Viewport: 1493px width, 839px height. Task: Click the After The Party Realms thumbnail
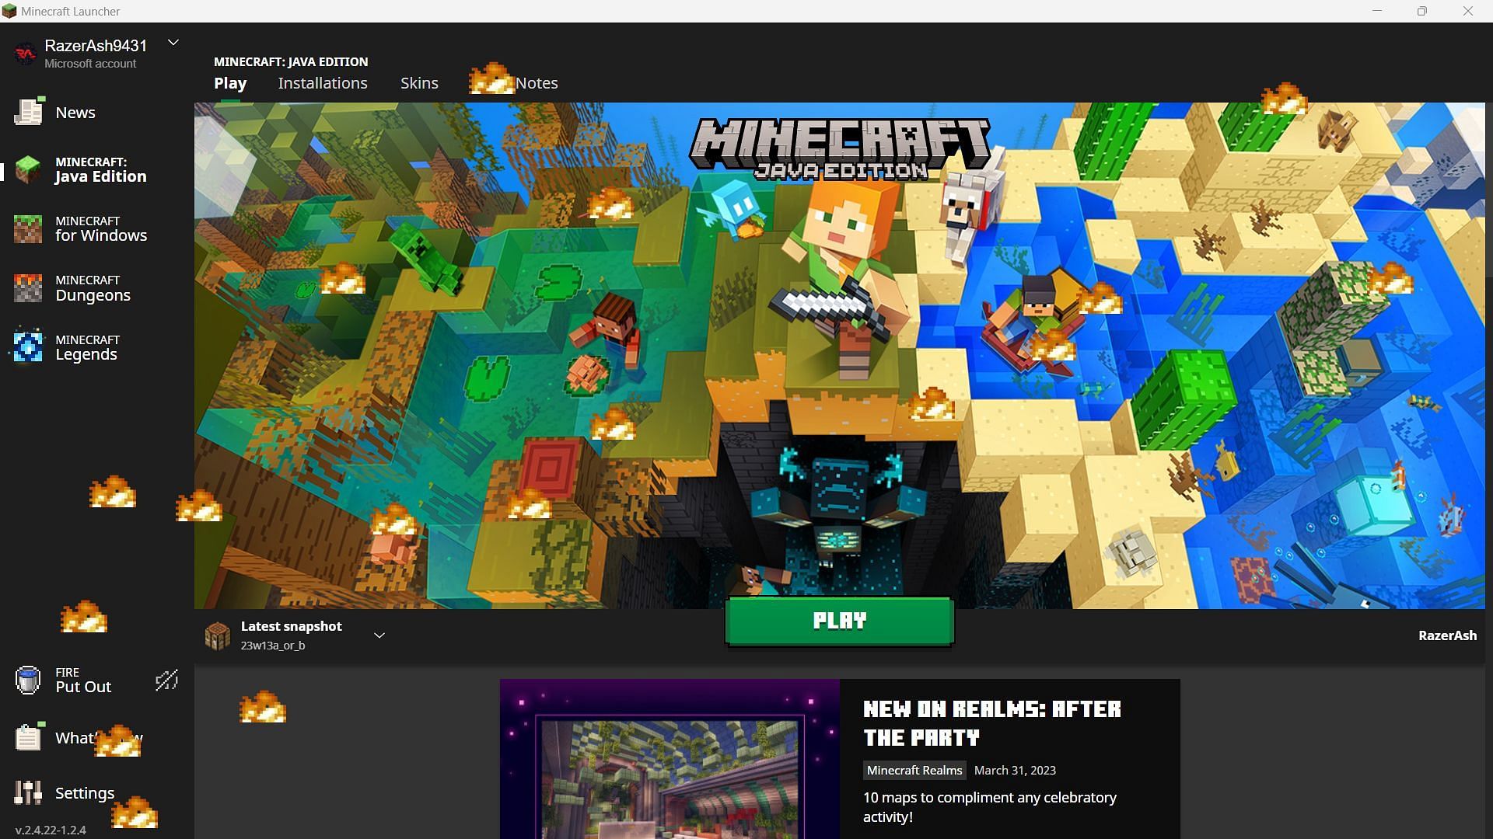click(667, 763)
